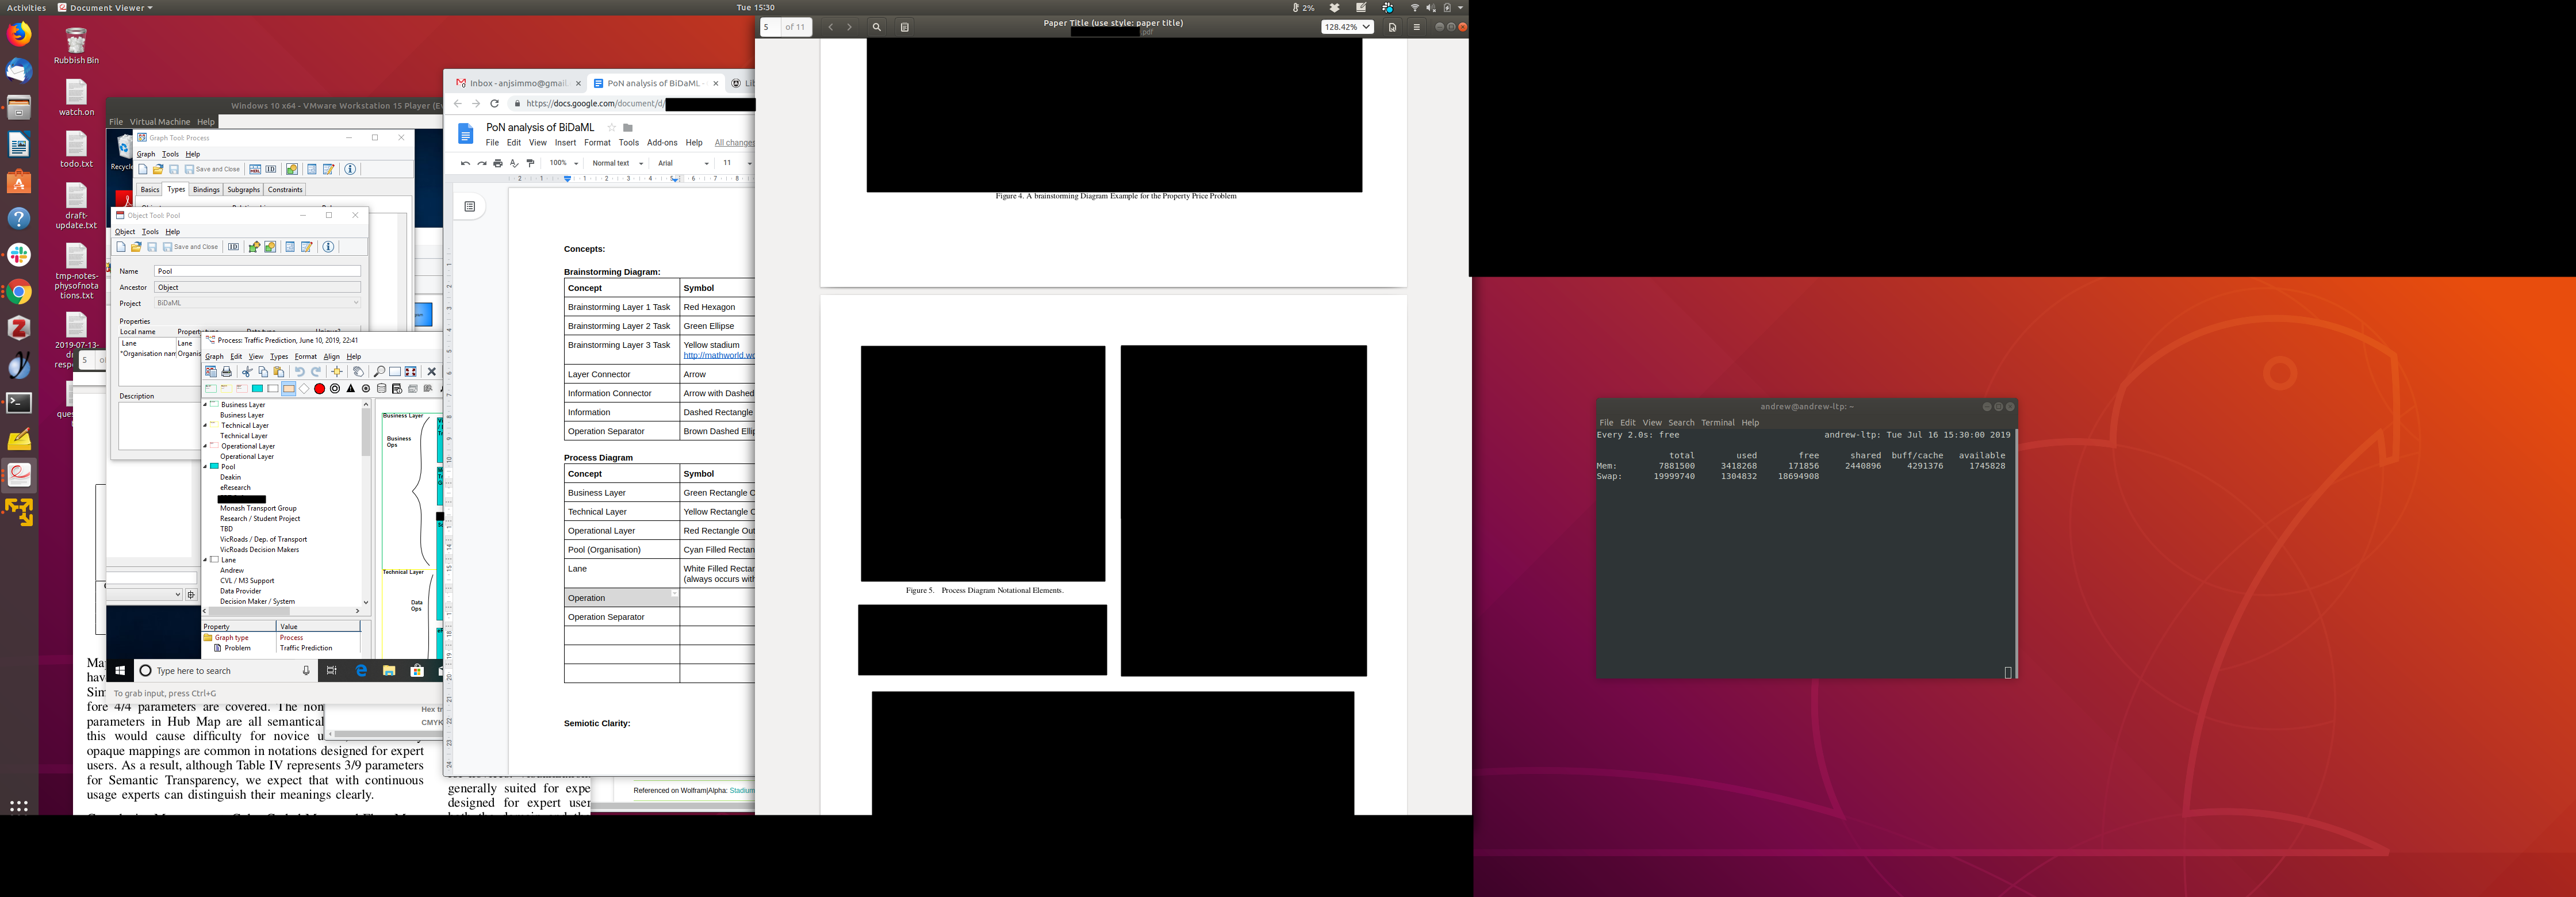
Task: Open the Insert menu in Google Docs
Action: [565, 143]
